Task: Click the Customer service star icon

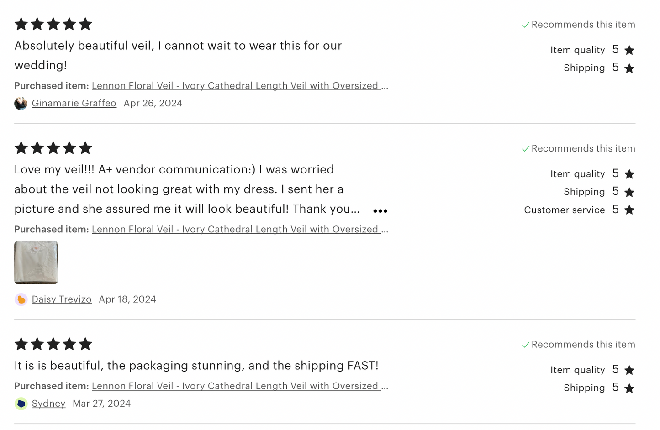Action: point(629,210)
